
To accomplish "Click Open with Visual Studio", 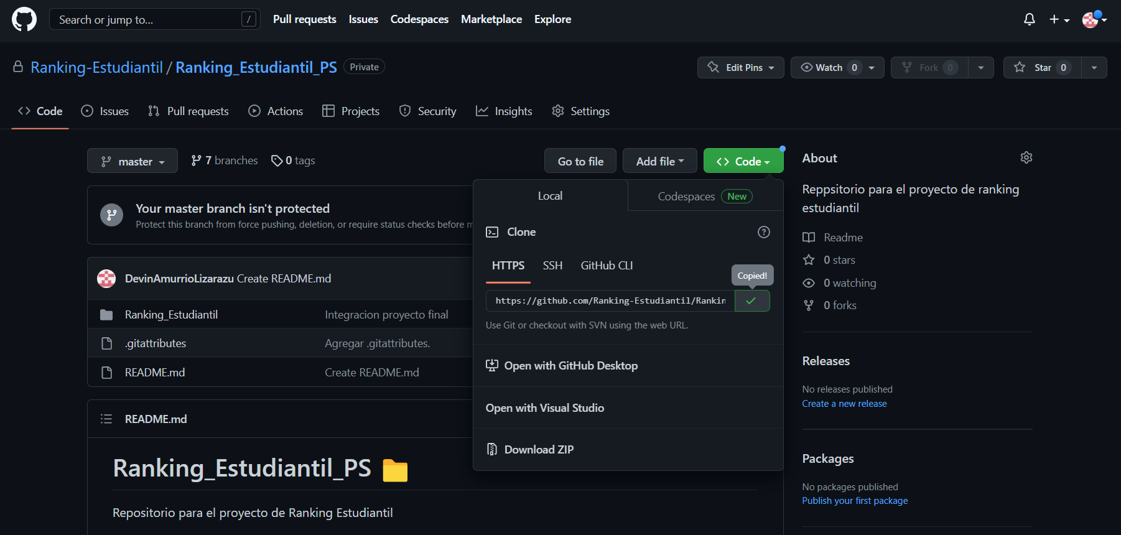I will coord(628,408).
